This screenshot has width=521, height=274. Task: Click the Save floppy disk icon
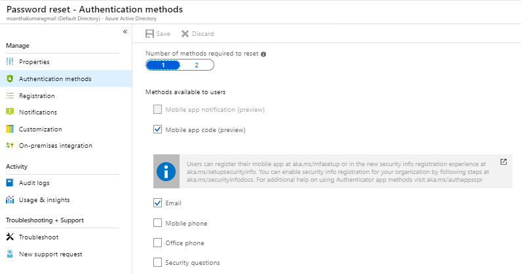click(x=149, y=34)
